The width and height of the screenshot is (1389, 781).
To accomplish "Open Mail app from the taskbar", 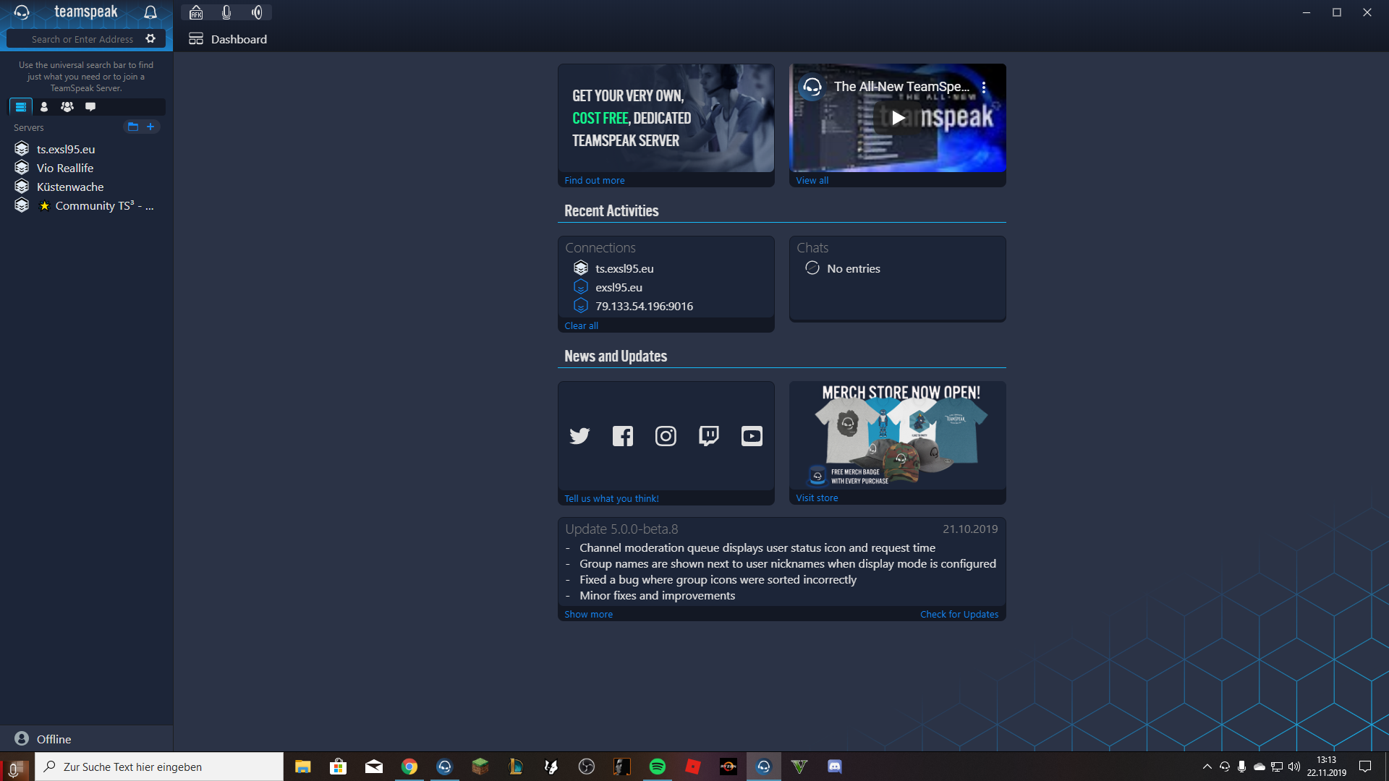I will tap(374, 767).
